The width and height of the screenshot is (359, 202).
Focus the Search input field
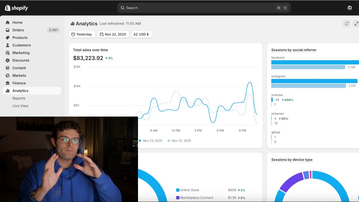pos(204,8)
